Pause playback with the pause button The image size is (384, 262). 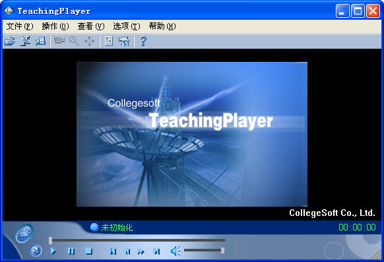pos(71,251)
